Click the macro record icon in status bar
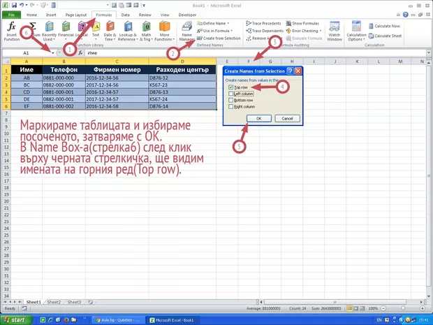433x325 pixels. [24, 308]
